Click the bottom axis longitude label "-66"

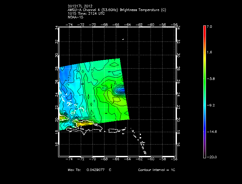(x=116, y=159)
